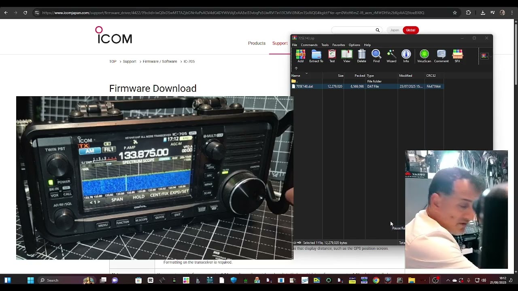518x291 pixels.
Task: Open the Help menu in WinRAR
Action: click(x=367, y=45)
